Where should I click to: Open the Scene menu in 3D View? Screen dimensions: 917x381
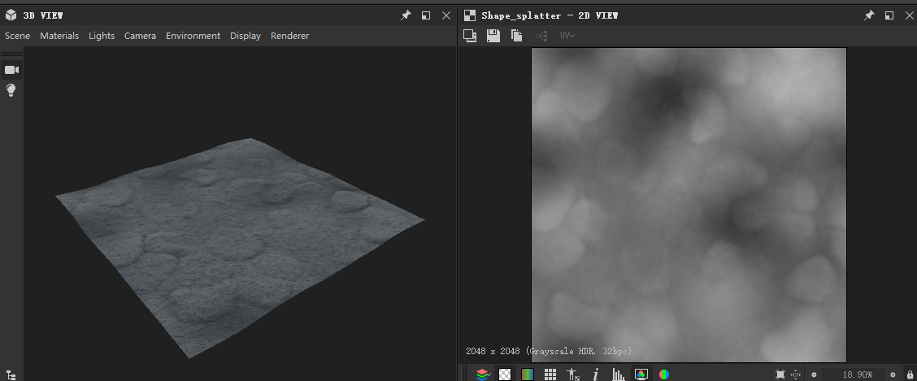click(x=18, y=36)
